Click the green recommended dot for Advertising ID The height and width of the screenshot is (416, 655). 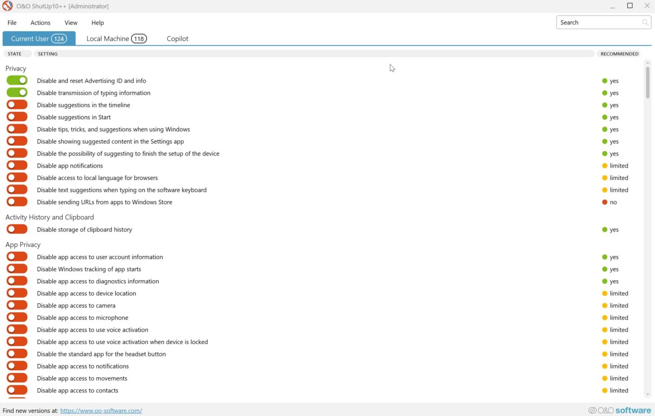605,81
